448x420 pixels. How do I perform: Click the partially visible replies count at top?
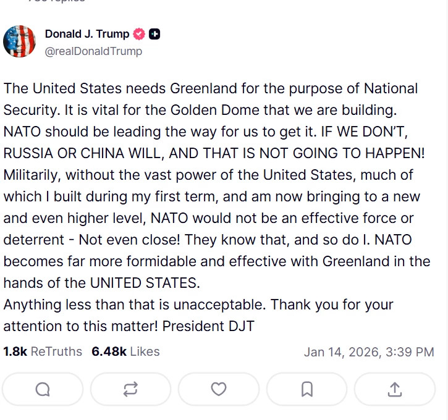pyautogui.click(x=56, y=2)
